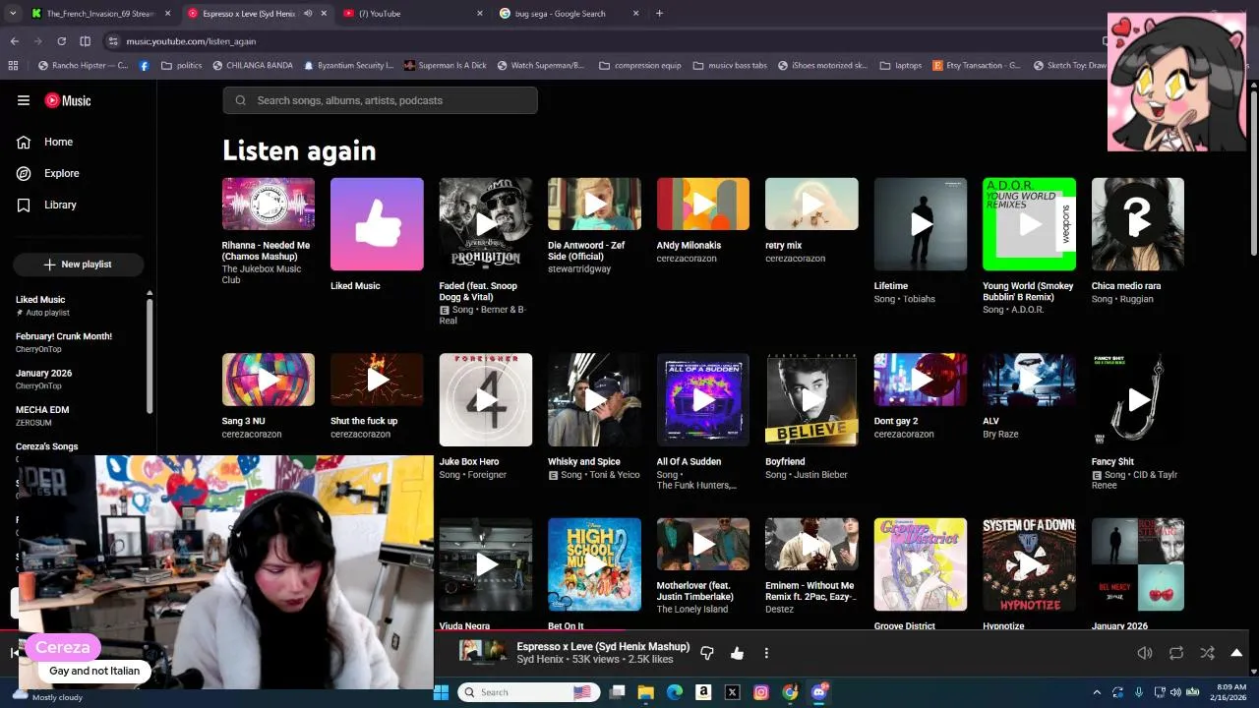
Task: Open January 2026 playlist thumbnail
Action: 1138,564
